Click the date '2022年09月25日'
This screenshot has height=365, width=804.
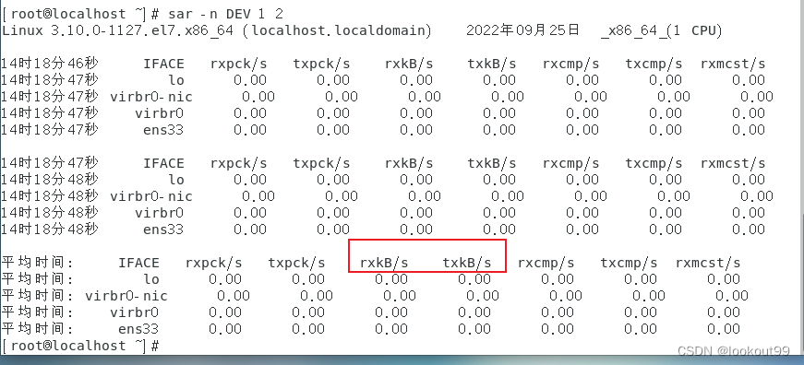click(x=522, y=29)
